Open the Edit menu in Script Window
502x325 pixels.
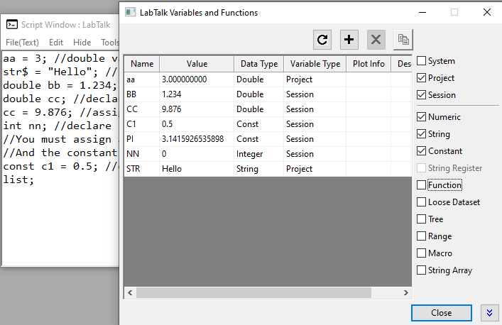tap(56, 42)
